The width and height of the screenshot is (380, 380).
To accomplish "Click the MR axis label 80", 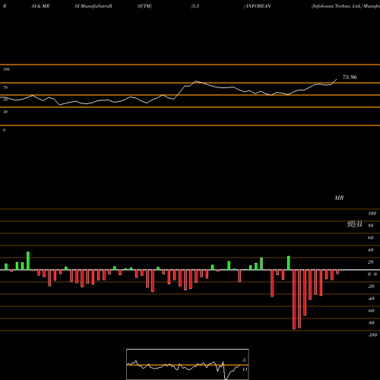I will pyautogui.click(x=371, y=226).
